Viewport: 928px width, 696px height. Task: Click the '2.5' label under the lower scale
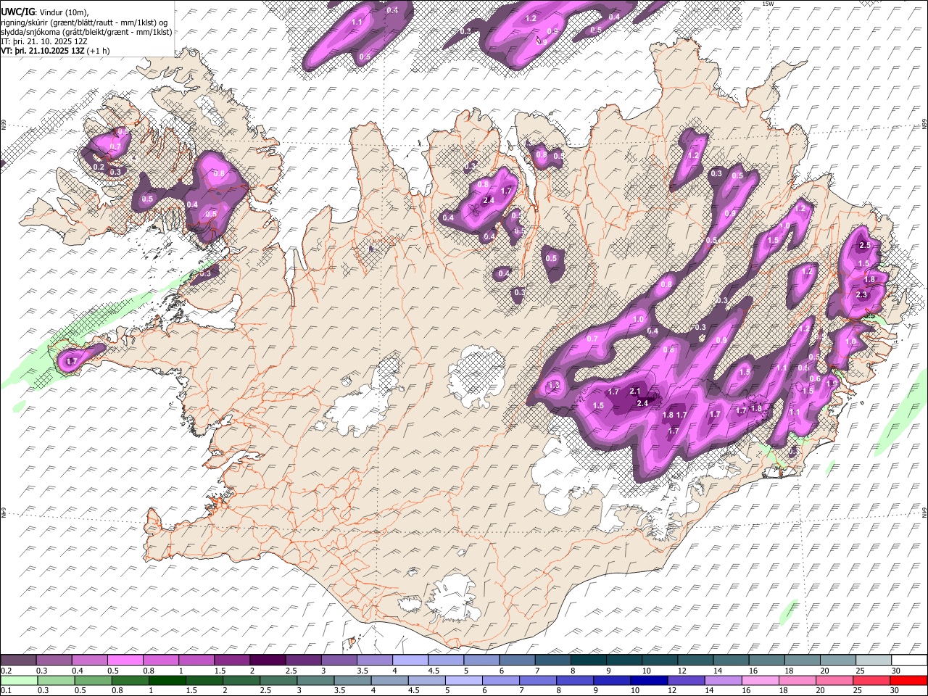(265, 691)
